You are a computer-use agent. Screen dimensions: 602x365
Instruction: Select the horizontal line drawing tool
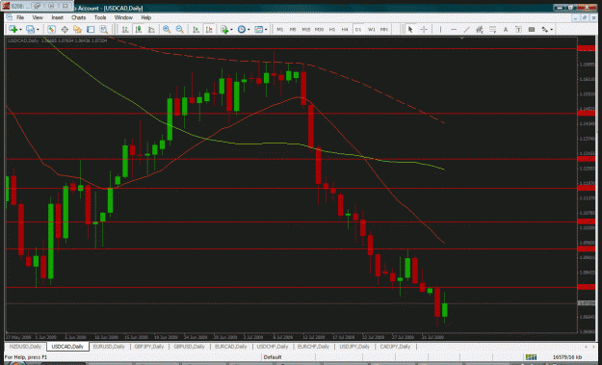(454, 29)
